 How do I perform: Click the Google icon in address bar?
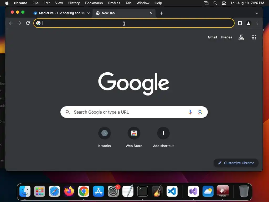point(38,23)
